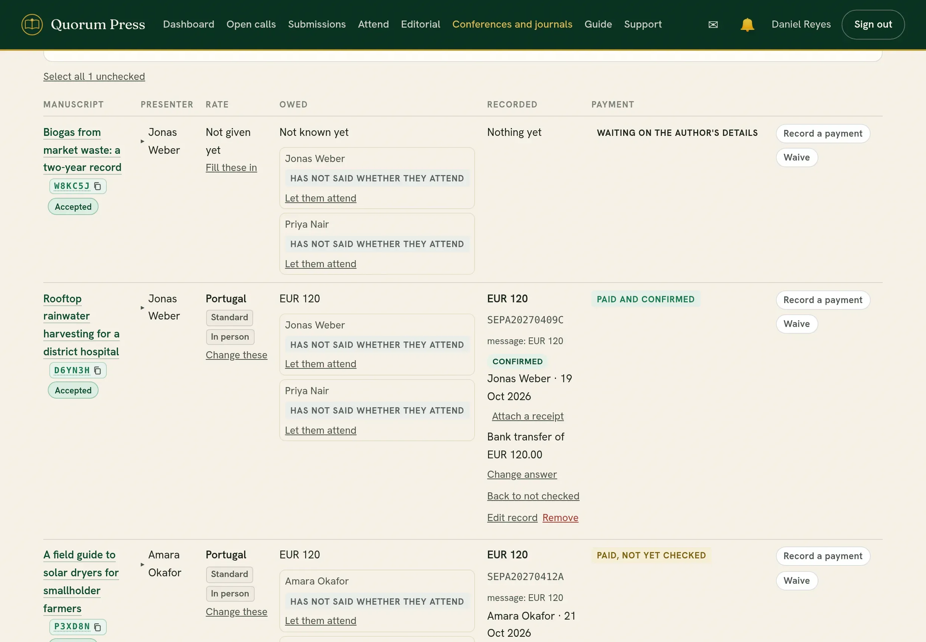Record a payment for the solar dryers manuscript
The width and height of the screenshot is (926, 642).
point(823,556)
